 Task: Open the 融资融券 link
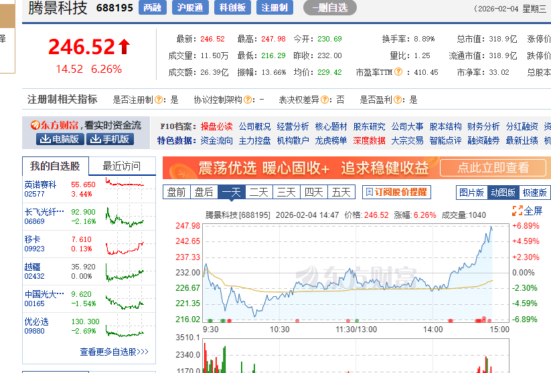483,140
